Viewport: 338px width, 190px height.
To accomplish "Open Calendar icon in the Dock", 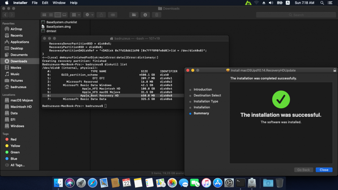I will coord(126,183).
